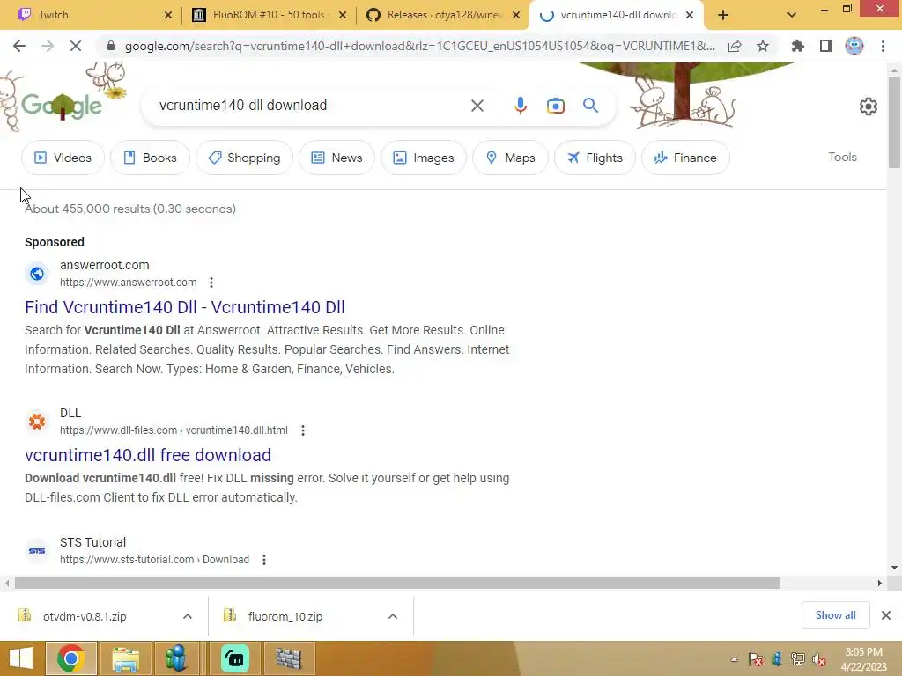The image size is (902, 676).
Task: Open the Chrome profile avatar
Action: click(x=854, y=46)
